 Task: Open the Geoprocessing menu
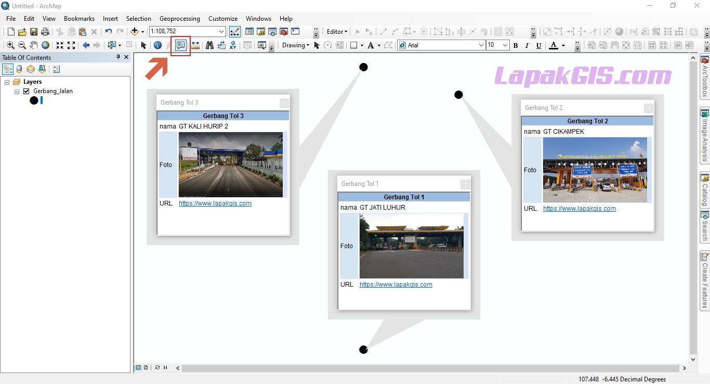coord(179,18)
